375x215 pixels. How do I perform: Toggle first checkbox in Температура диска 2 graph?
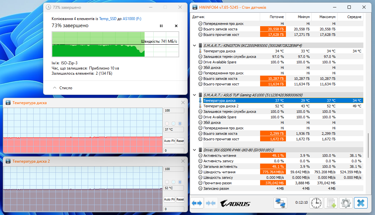click(167, 182)
